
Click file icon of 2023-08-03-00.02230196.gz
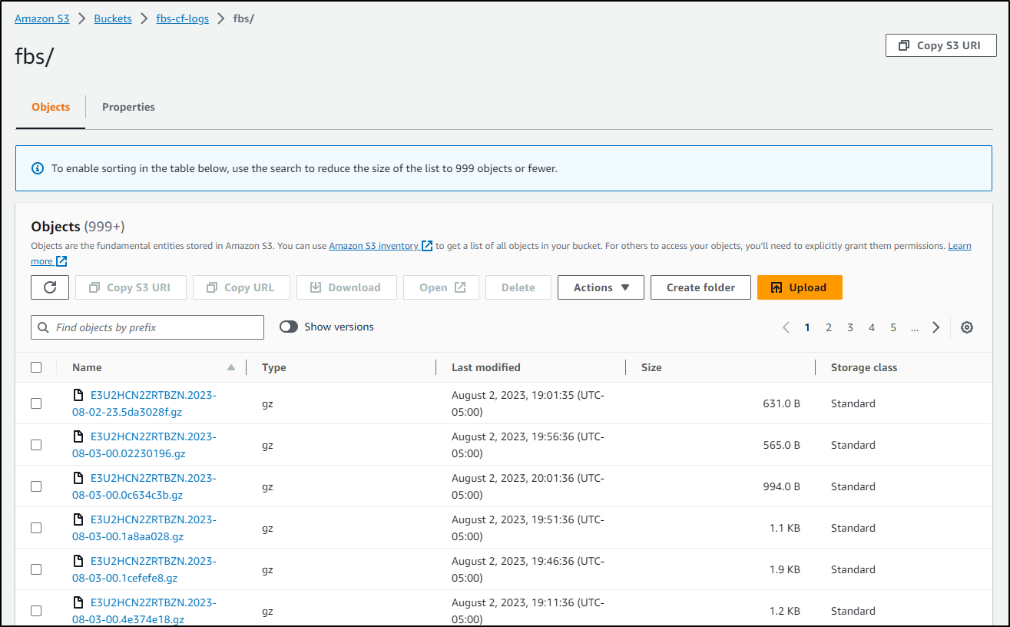tap(78, 436)
